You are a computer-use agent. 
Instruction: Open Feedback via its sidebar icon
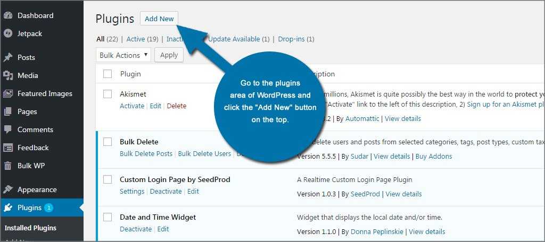click(x=8, y=148)
